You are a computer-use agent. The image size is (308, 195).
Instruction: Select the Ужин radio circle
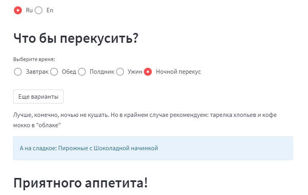coord(120,72)
